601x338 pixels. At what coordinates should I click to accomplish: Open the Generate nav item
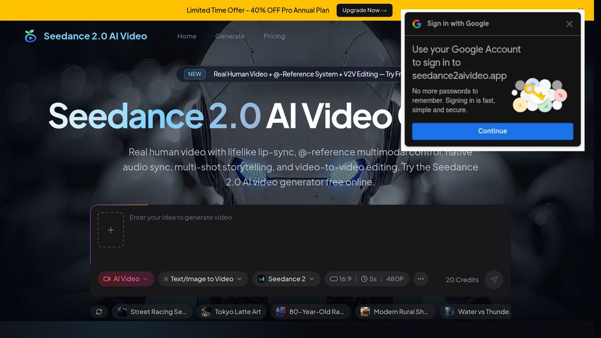pos(230,36)
